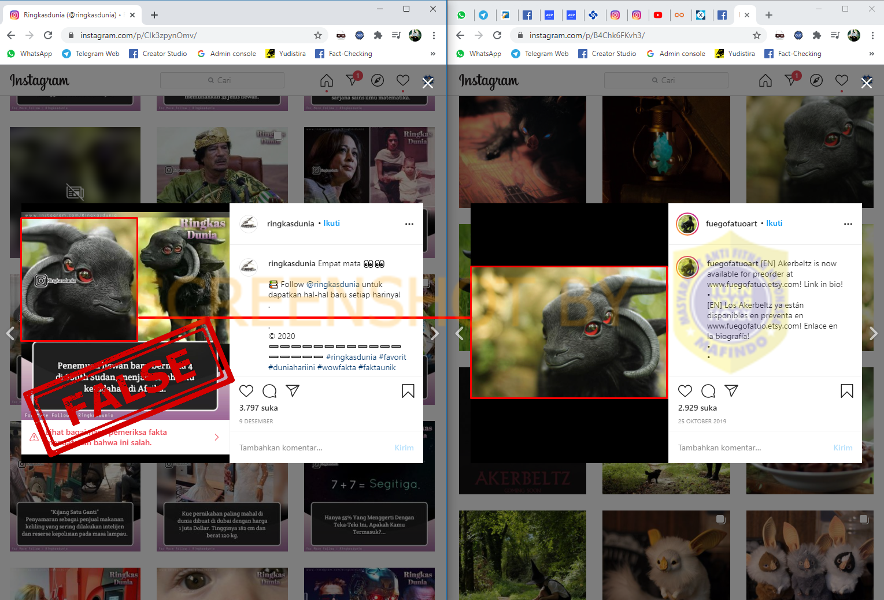
Task: Open Fact-Checking bookmark in right window
Action: click(793, 54)
